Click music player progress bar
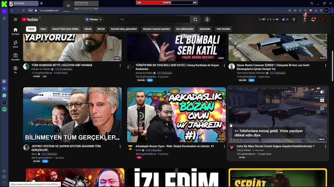 (x=86, y=9)
